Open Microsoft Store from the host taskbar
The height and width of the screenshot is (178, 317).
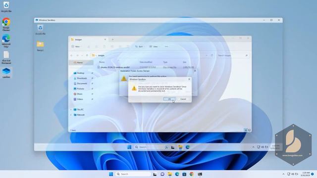coord(184,174)
